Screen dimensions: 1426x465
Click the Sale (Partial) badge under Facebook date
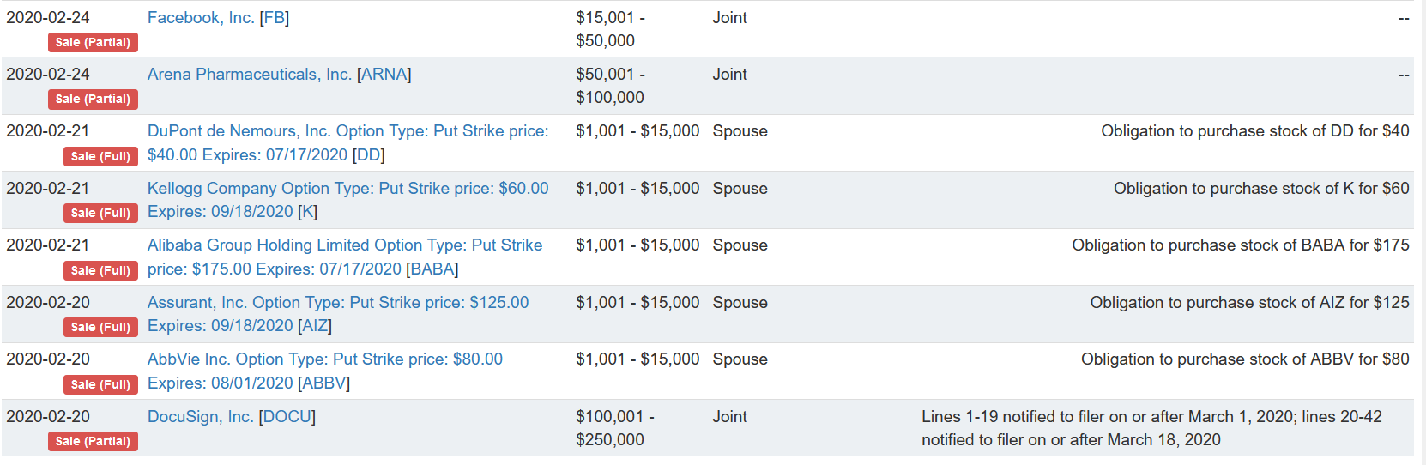93,42
